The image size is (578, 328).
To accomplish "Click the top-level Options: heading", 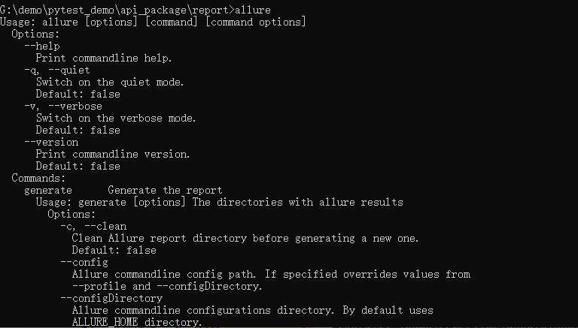I will point(35,34).
